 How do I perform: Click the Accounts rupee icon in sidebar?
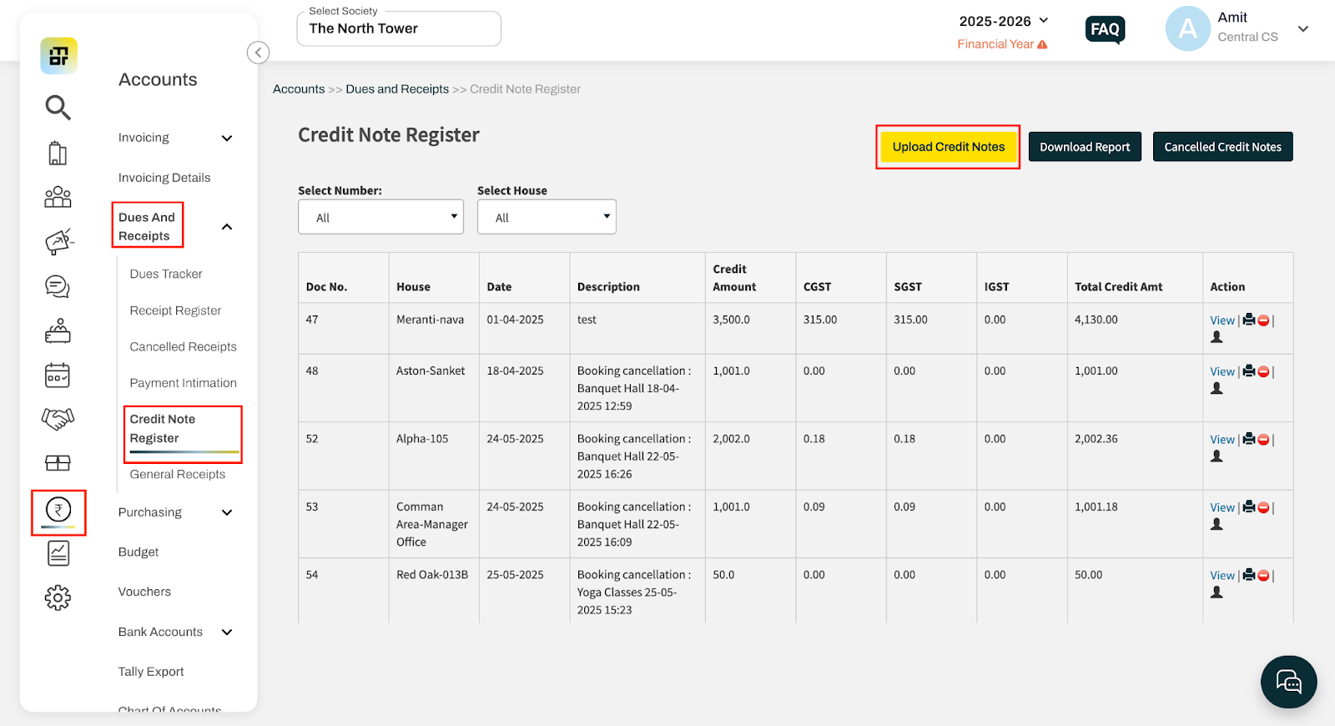click(x=58, y=510)
